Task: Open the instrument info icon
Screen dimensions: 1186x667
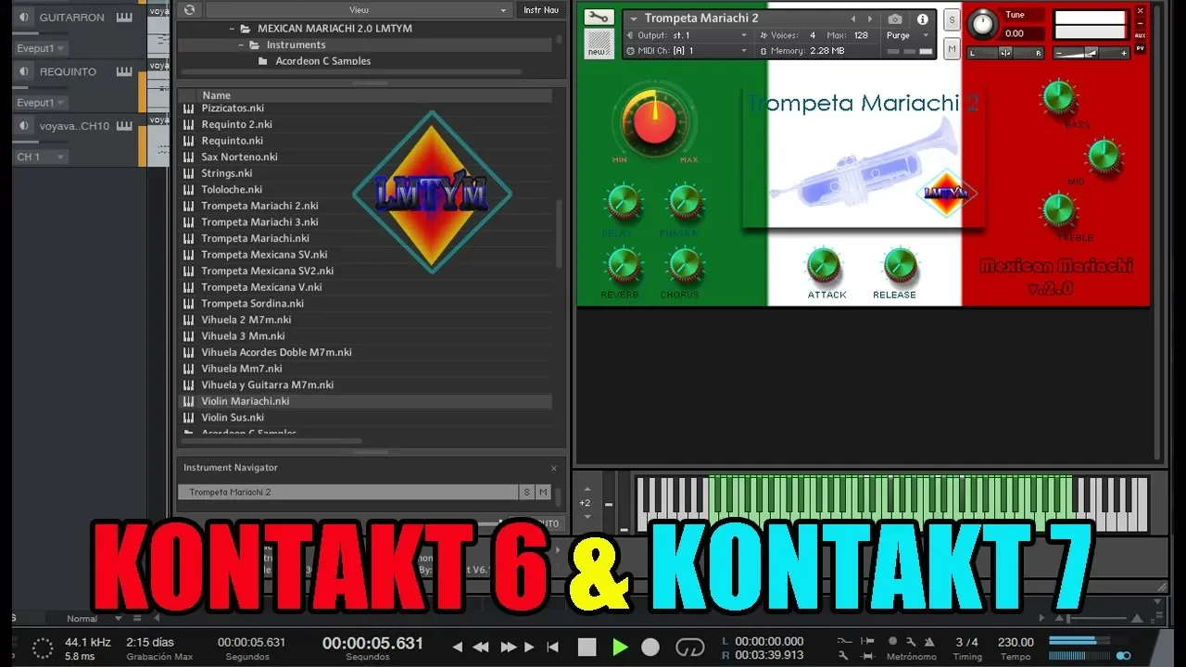Action: (923, 19)
